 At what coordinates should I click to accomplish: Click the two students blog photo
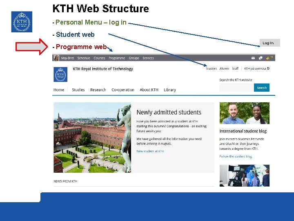click(245, 113)
